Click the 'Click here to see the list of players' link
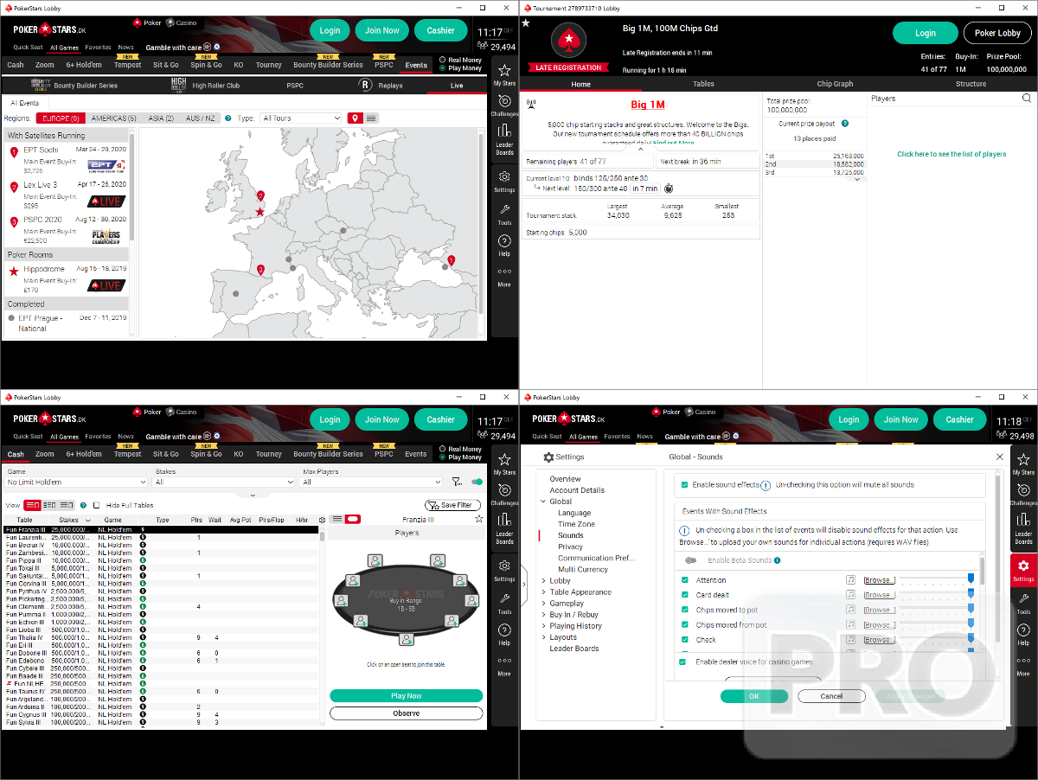This screenshot has height=780, width=1038. click(x=951, y=154)
